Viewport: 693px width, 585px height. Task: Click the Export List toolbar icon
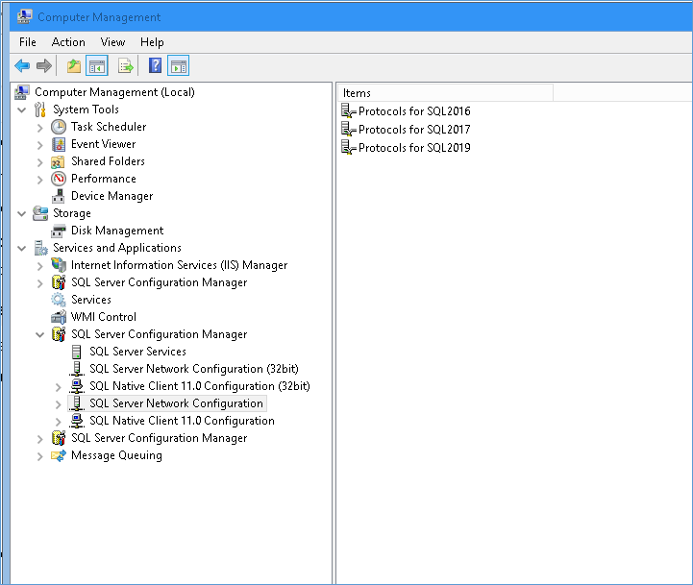click(x=126, y=66)
